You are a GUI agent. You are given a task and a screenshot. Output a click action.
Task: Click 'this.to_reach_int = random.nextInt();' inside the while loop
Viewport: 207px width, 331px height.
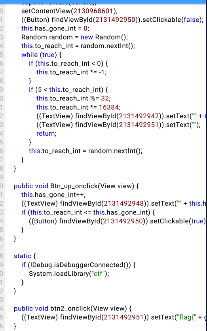(x=85, y=151)
